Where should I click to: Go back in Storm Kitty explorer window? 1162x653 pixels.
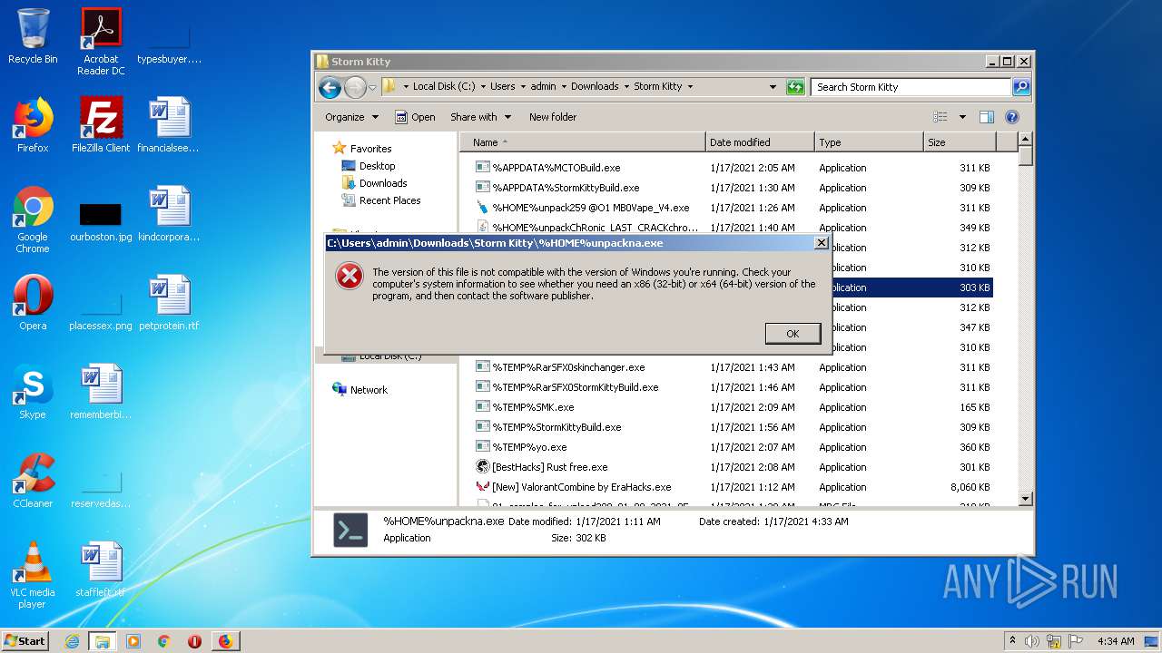pyautogui.click(x=330, y=87)
